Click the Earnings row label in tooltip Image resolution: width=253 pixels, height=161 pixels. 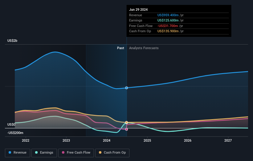click(136, 20)
